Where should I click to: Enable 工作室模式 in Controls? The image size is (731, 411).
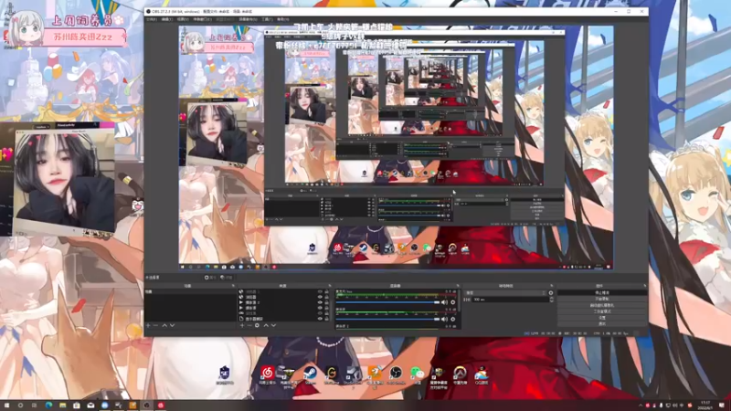pyautogui.click(x=602, y=311)
